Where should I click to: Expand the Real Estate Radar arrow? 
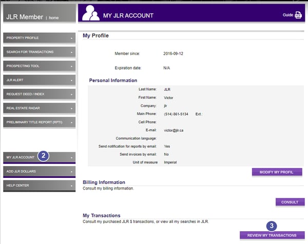pos(71,109)
